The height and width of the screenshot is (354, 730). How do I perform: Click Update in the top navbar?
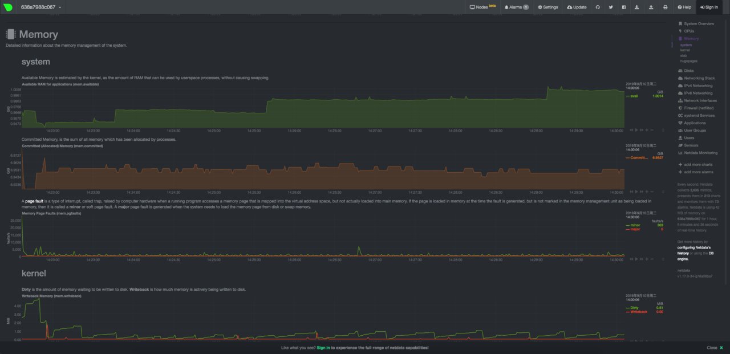tap(577, 7)
